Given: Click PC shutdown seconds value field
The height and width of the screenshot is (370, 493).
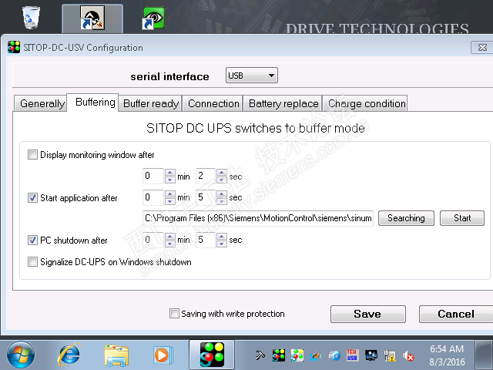Looking at the screenshot, I should (x=206, y=240).
